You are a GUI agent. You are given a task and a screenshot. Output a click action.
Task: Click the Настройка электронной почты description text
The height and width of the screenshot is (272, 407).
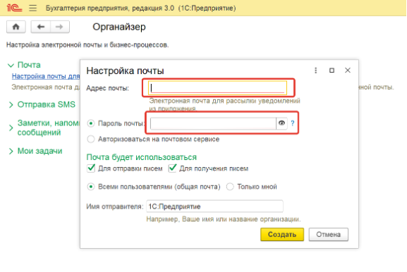[87, 45]
